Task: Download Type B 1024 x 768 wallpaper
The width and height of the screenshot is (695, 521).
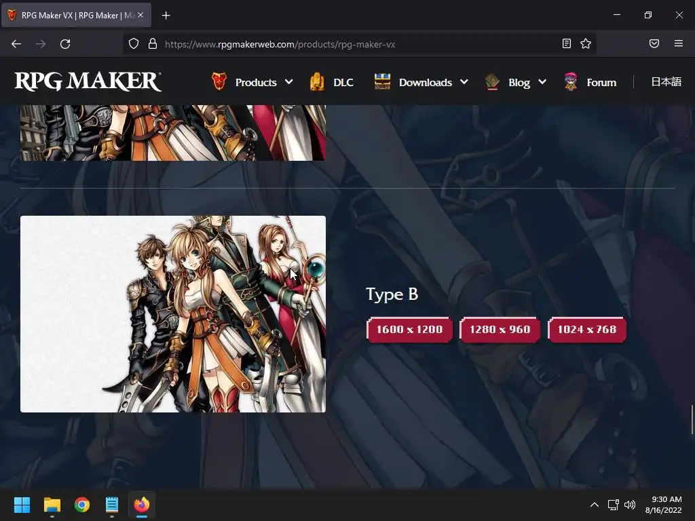Action: click(x=587, y=330)
